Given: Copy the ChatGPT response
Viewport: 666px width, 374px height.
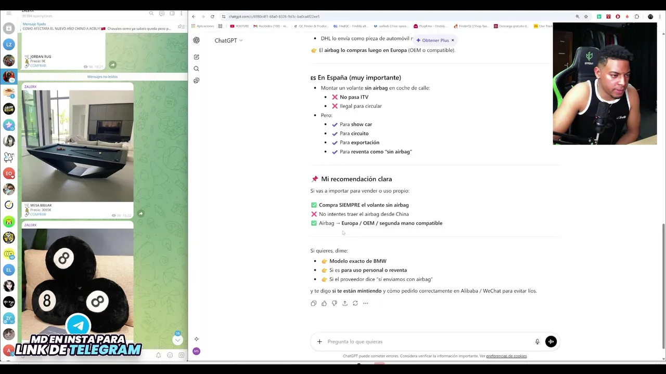Looking at the screenshot, I should pyautogui.click(x=313, y=303).
